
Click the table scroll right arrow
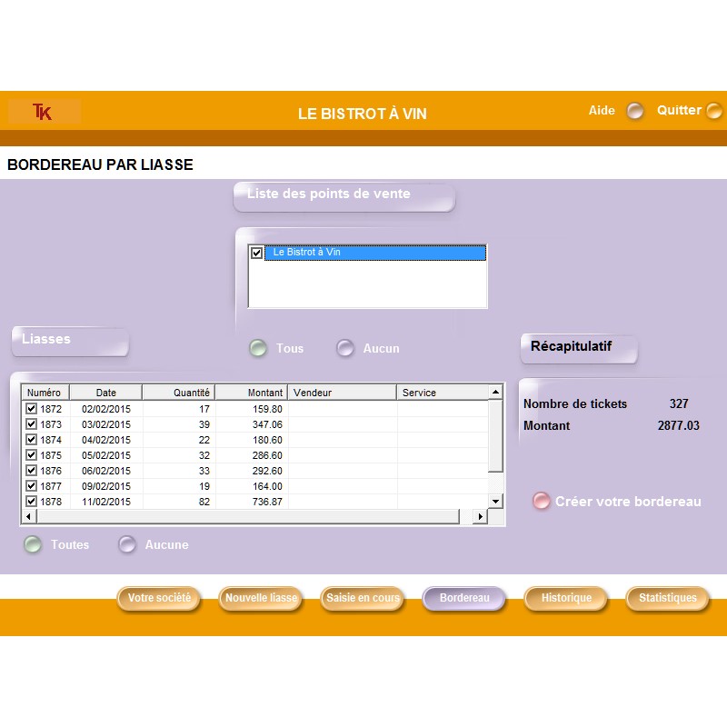(481, 516)
